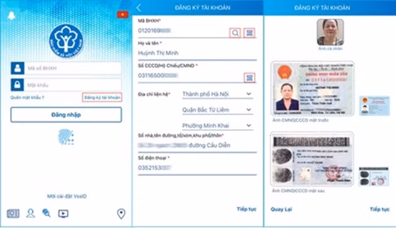
Task: Tap the small back ID sample thumbnail
Action: [374, 177]
